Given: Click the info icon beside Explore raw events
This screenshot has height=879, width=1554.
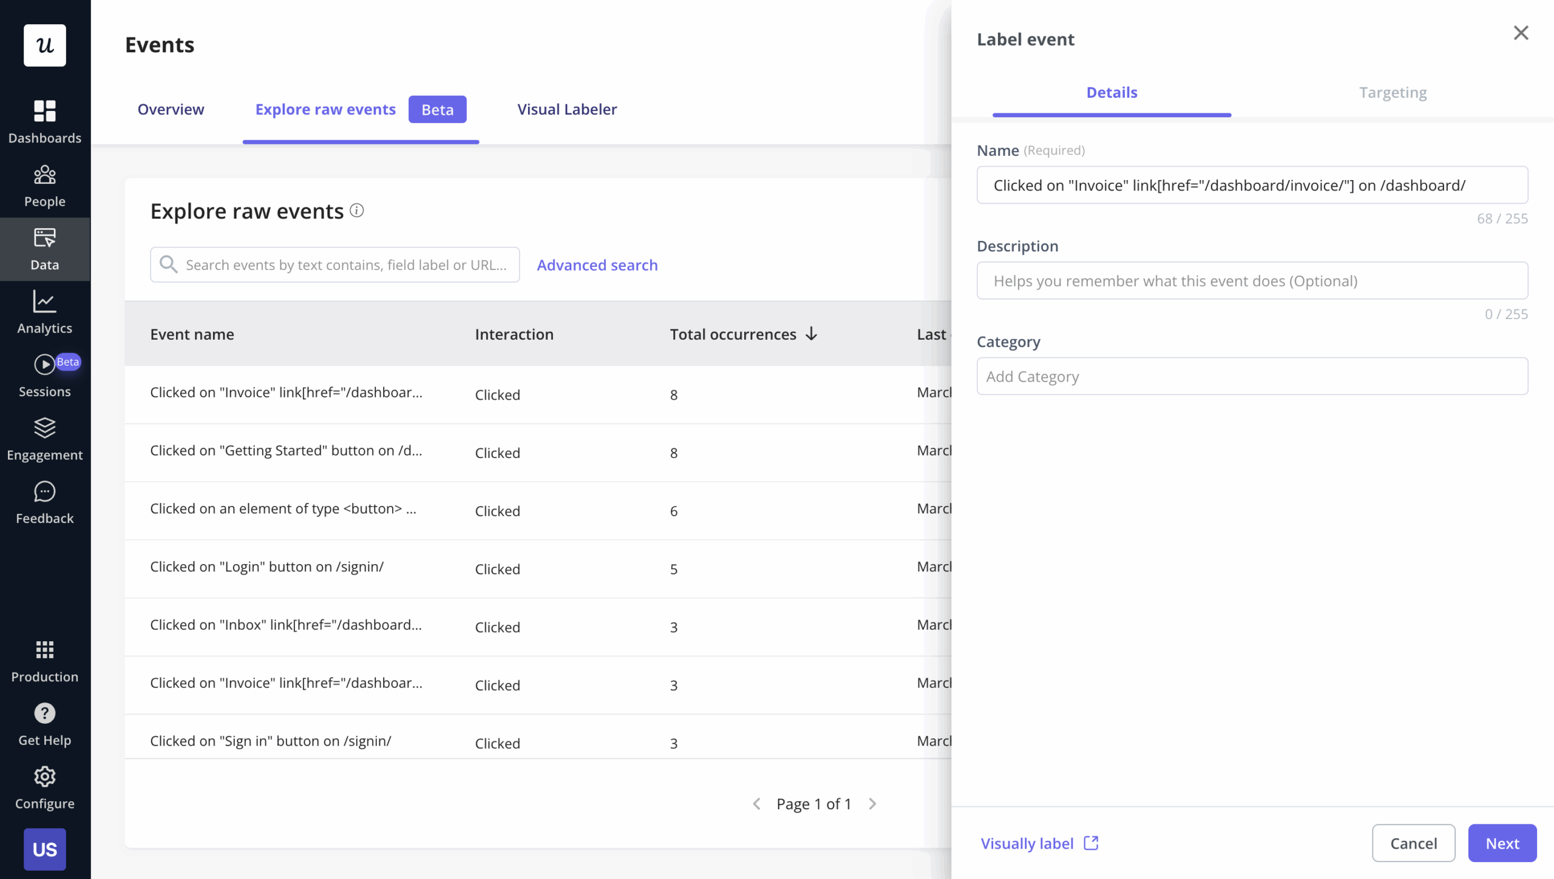Looking at the screenshot, I should [357, 210].
